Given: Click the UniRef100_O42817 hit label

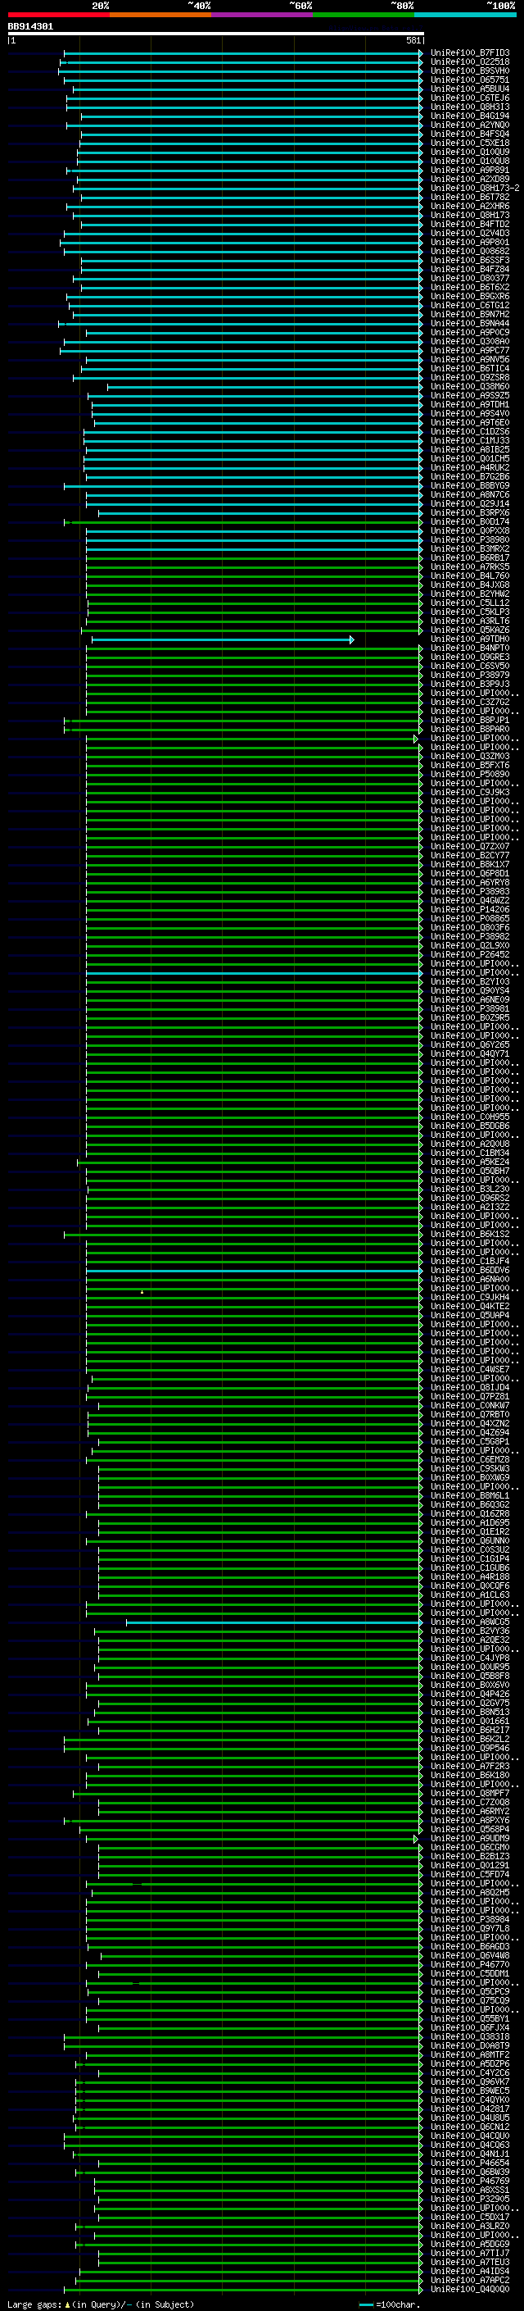Looking at the screenshot, I should (469, 2109).
